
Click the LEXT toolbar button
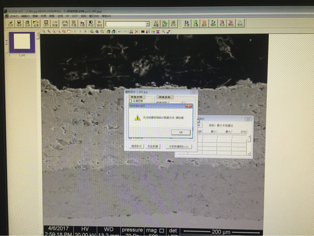(x=46, y=23)
